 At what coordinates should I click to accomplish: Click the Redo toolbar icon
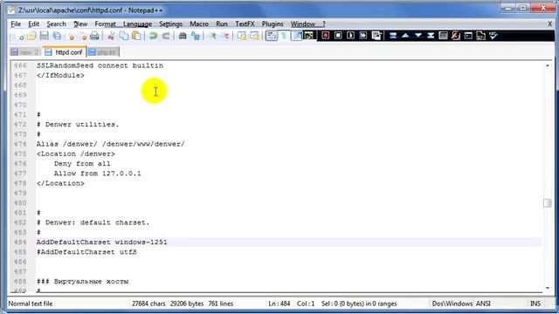pos(166,36)
